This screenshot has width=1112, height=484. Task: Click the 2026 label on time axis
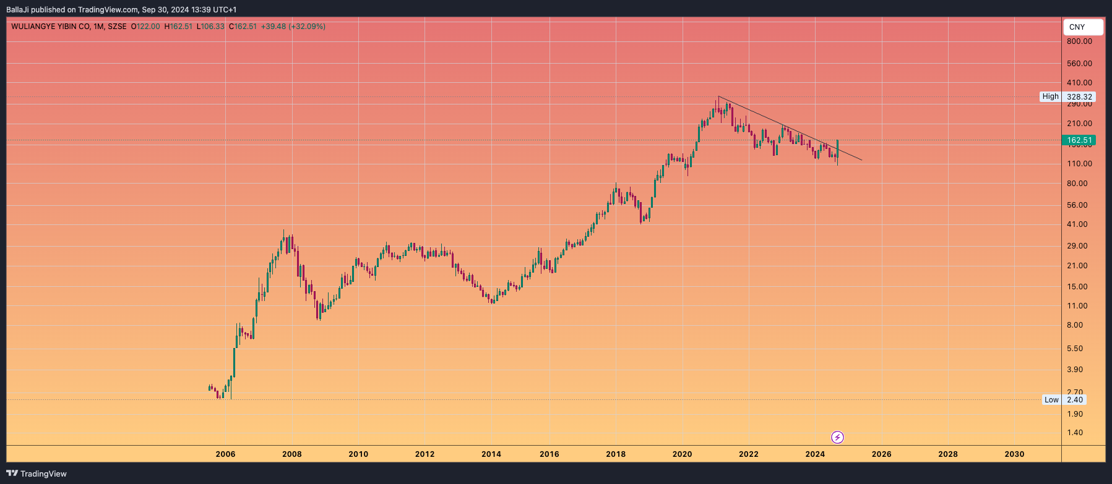(x=882, y=454)
